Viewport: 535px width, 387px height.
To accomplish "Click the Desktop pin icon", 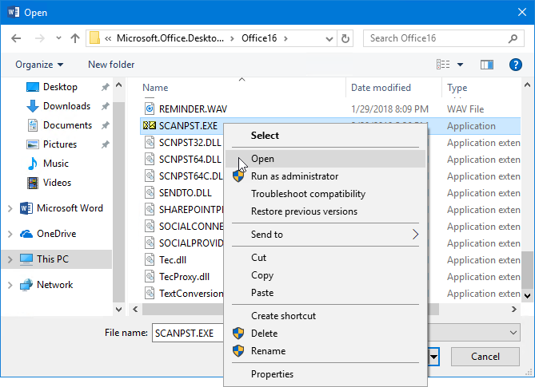I will pyautogui.click(x=105, y=87).
